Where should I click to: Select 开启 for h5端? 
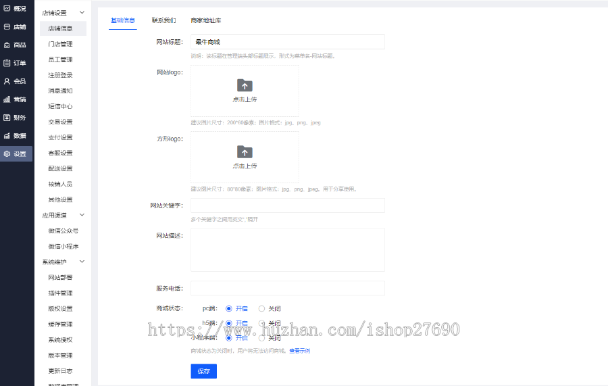click(x=229, y=323)
